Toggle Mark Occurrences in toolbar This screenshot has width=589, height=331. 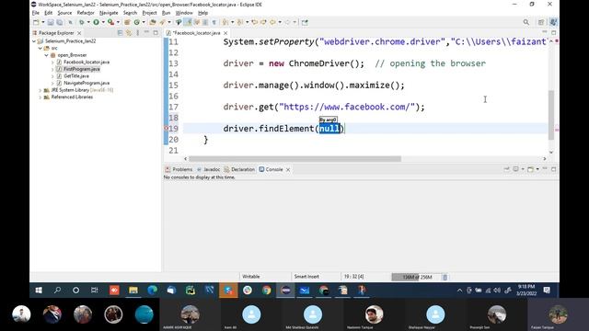(188, 22)
